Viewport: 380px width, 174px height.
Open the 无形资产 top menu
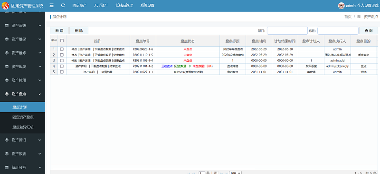101,5
